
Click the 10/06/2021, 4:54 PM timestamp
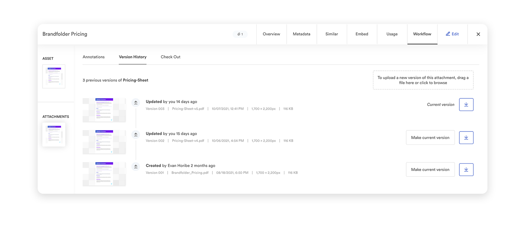pos(228,141)
